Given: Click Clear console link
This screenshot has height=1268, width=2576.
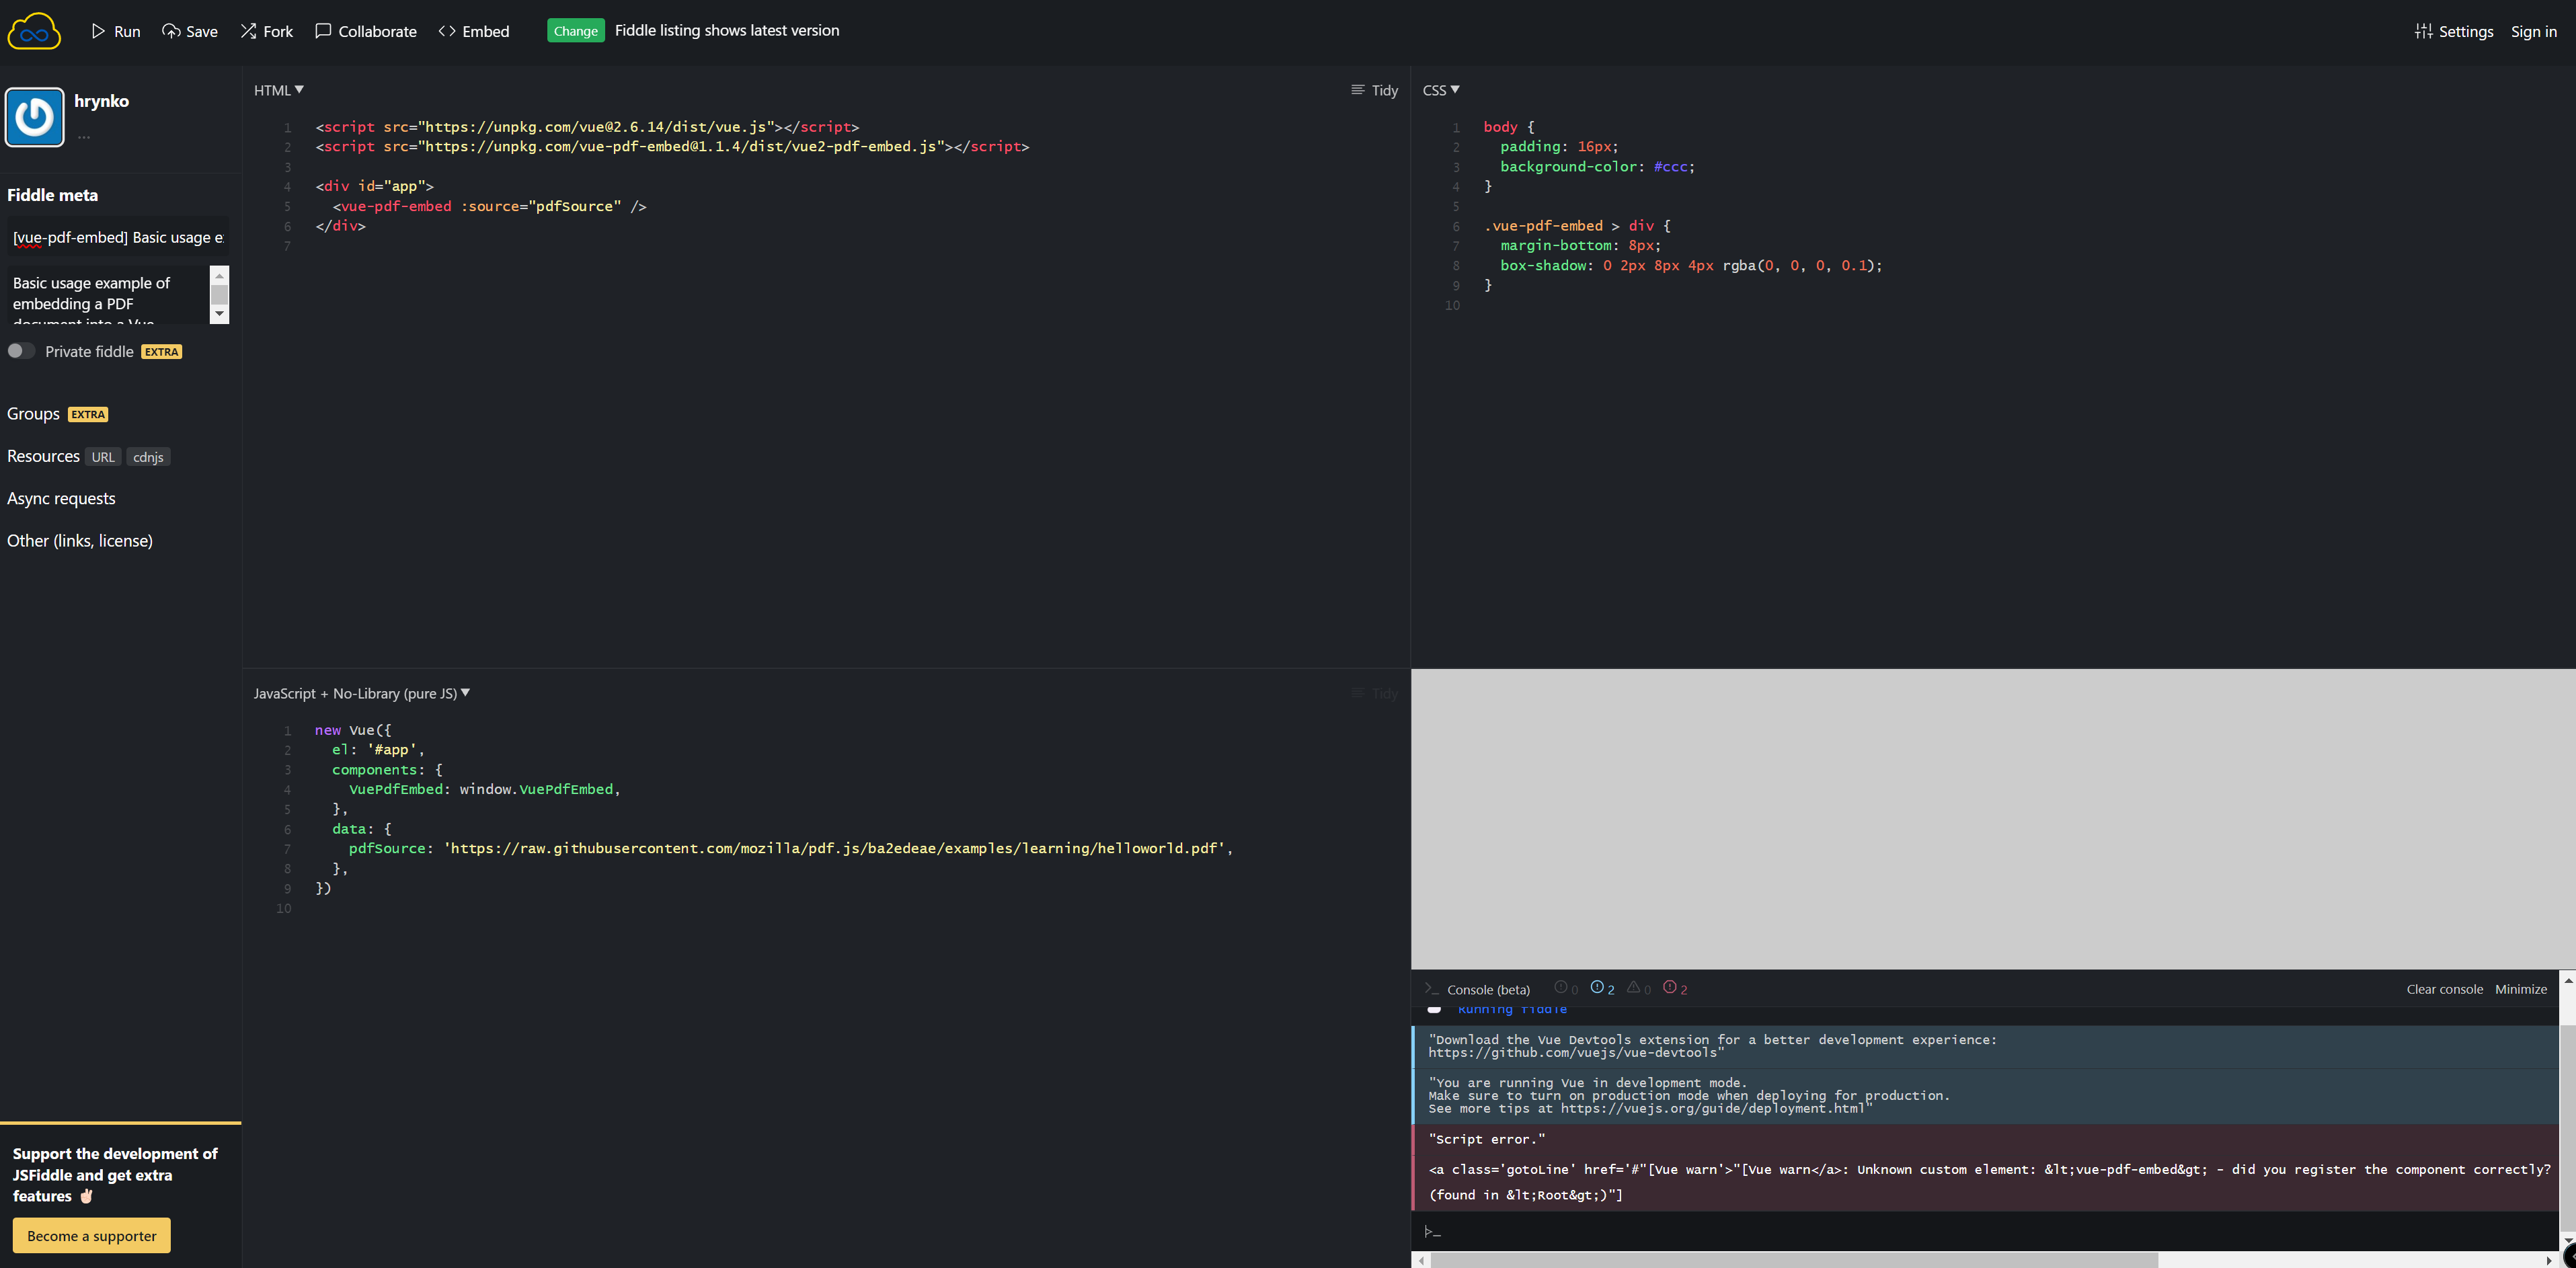Looking at the screenshot, I should [2444, 989].
